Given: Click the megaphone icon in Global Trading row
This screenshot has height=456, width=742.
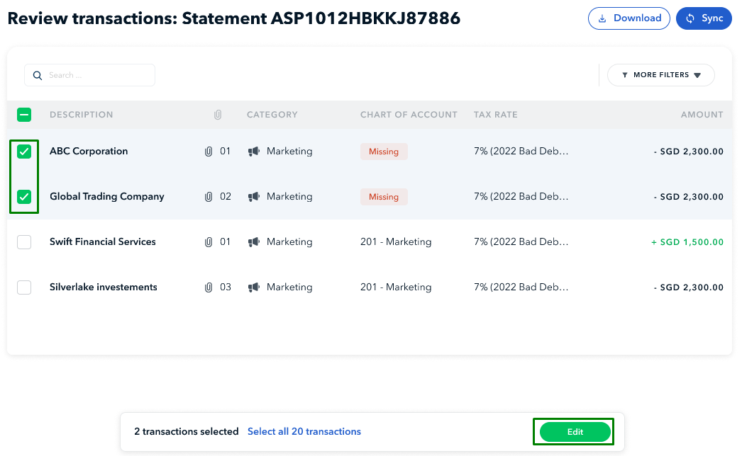Looking at the screenshot, I should 254,197.
